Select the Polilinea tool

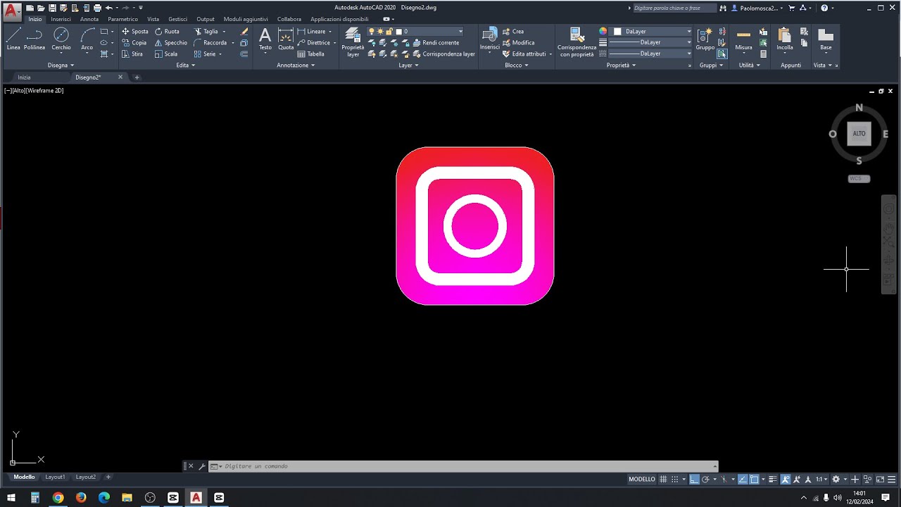pos(34,39)
